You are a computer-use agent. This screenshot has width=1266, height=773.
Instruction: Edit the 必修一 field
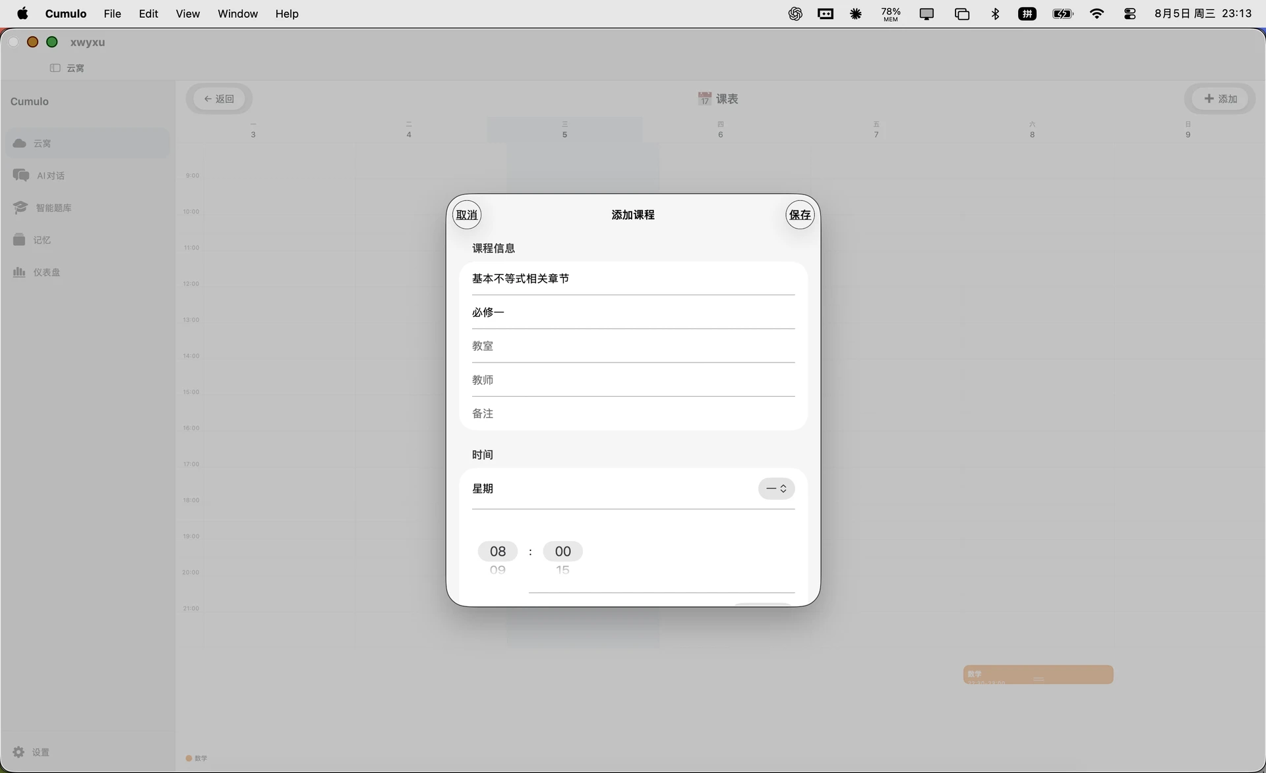pos(633,312)
